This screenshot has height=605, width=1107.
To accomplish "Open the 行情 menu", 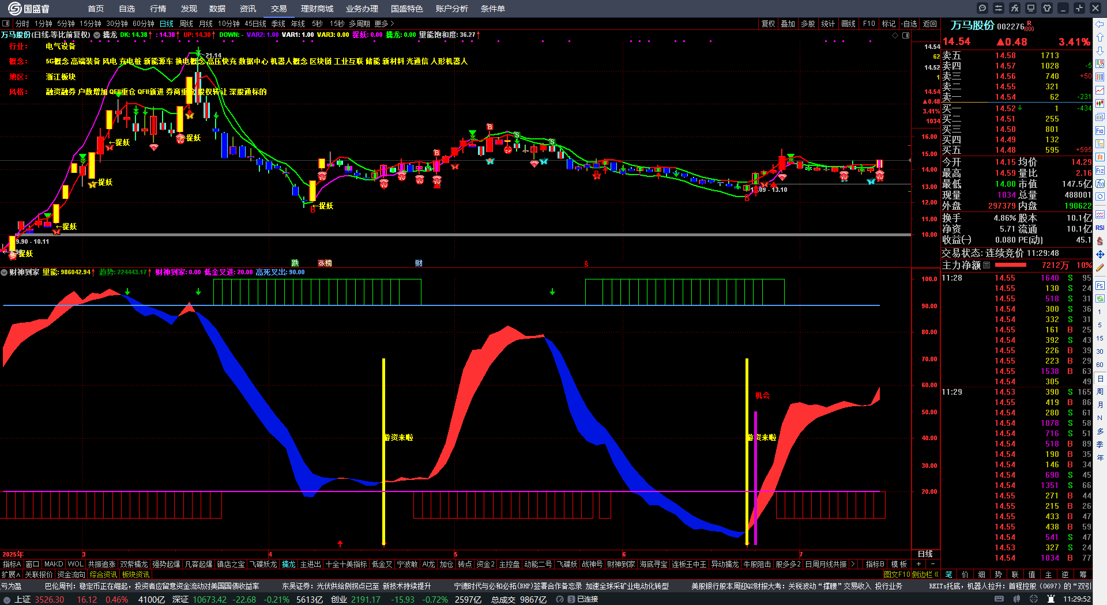I will [x=158, y=9].
